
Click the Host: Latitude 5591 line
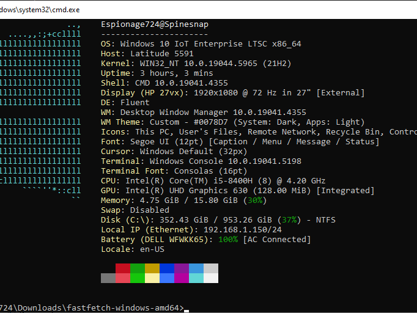tap(147, 54)
